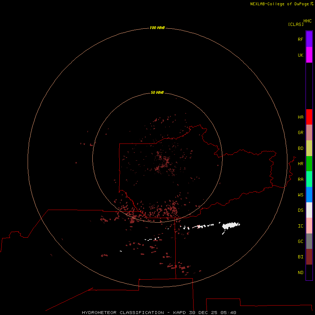Click the [CLAS] legend heading
This screenshot has width=315, height=315.
tap(296, 24)
